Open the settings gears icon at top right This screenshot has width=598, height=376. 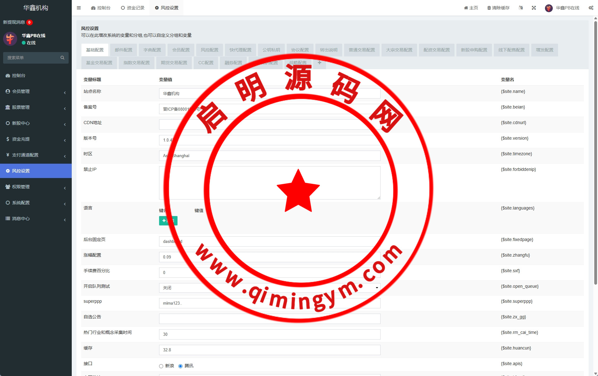591,8
